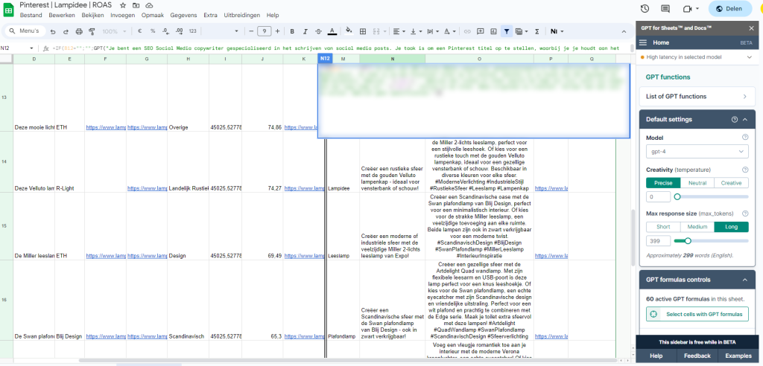
Task: Star this spreadsheet
Action: point(123,5)
